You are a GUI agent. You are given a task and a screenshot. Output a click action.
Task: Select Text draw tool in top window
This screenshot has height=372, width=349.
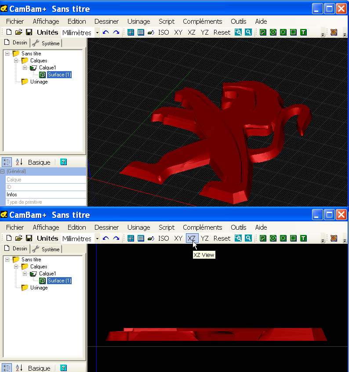point(304,32)
